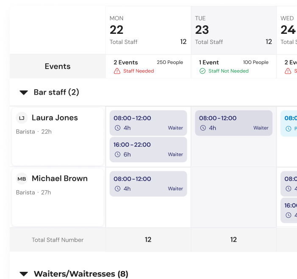297x279 pixels.
Task: Select the Tuesday 23 column header
Action: [233, 30]
